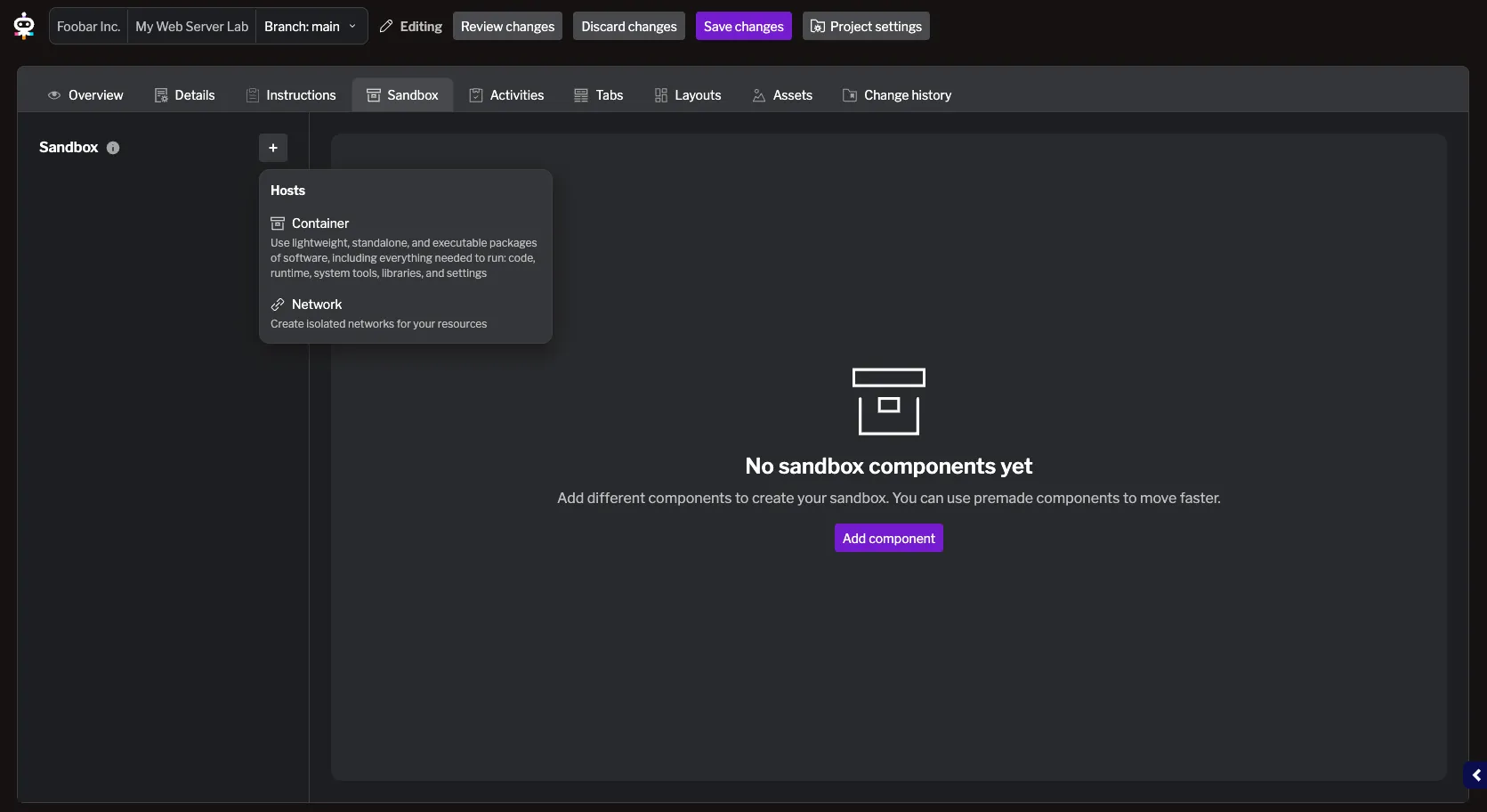Open the Activities tab
The image size is (1487, 812).
506,95
